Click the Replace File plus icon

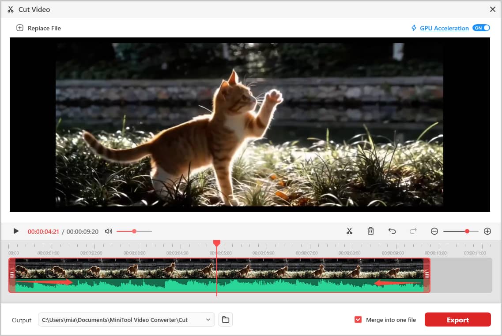20,28
